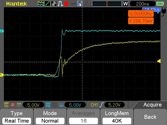Click CH2 cyan probe waveform icon

pyautogui.click(x=61, y=105)
